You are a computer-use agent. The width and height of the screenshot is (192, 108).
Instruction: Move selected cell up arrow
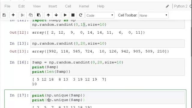coord(48,15)
